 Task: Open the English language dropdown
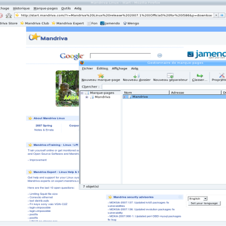[198, 199]
